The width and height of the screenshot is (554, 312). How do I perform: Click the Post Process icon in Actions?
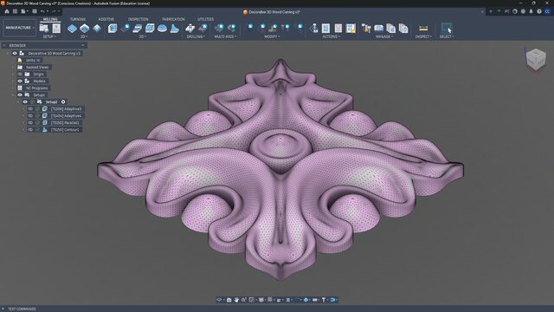pyautogui.click(x=338, y=29)
